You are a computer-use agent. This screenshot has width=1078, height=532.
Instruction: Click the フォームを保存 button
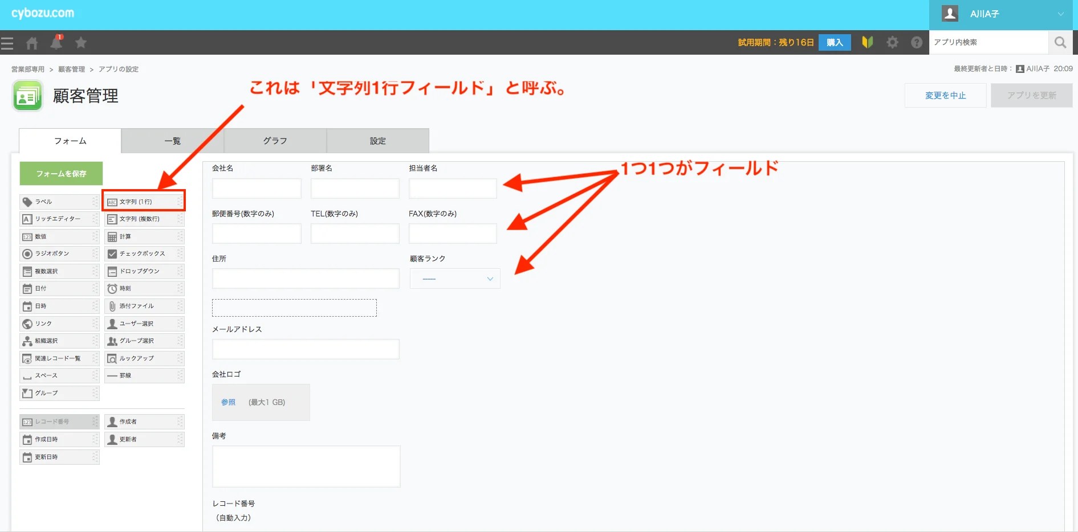click(x=61, y=174)
